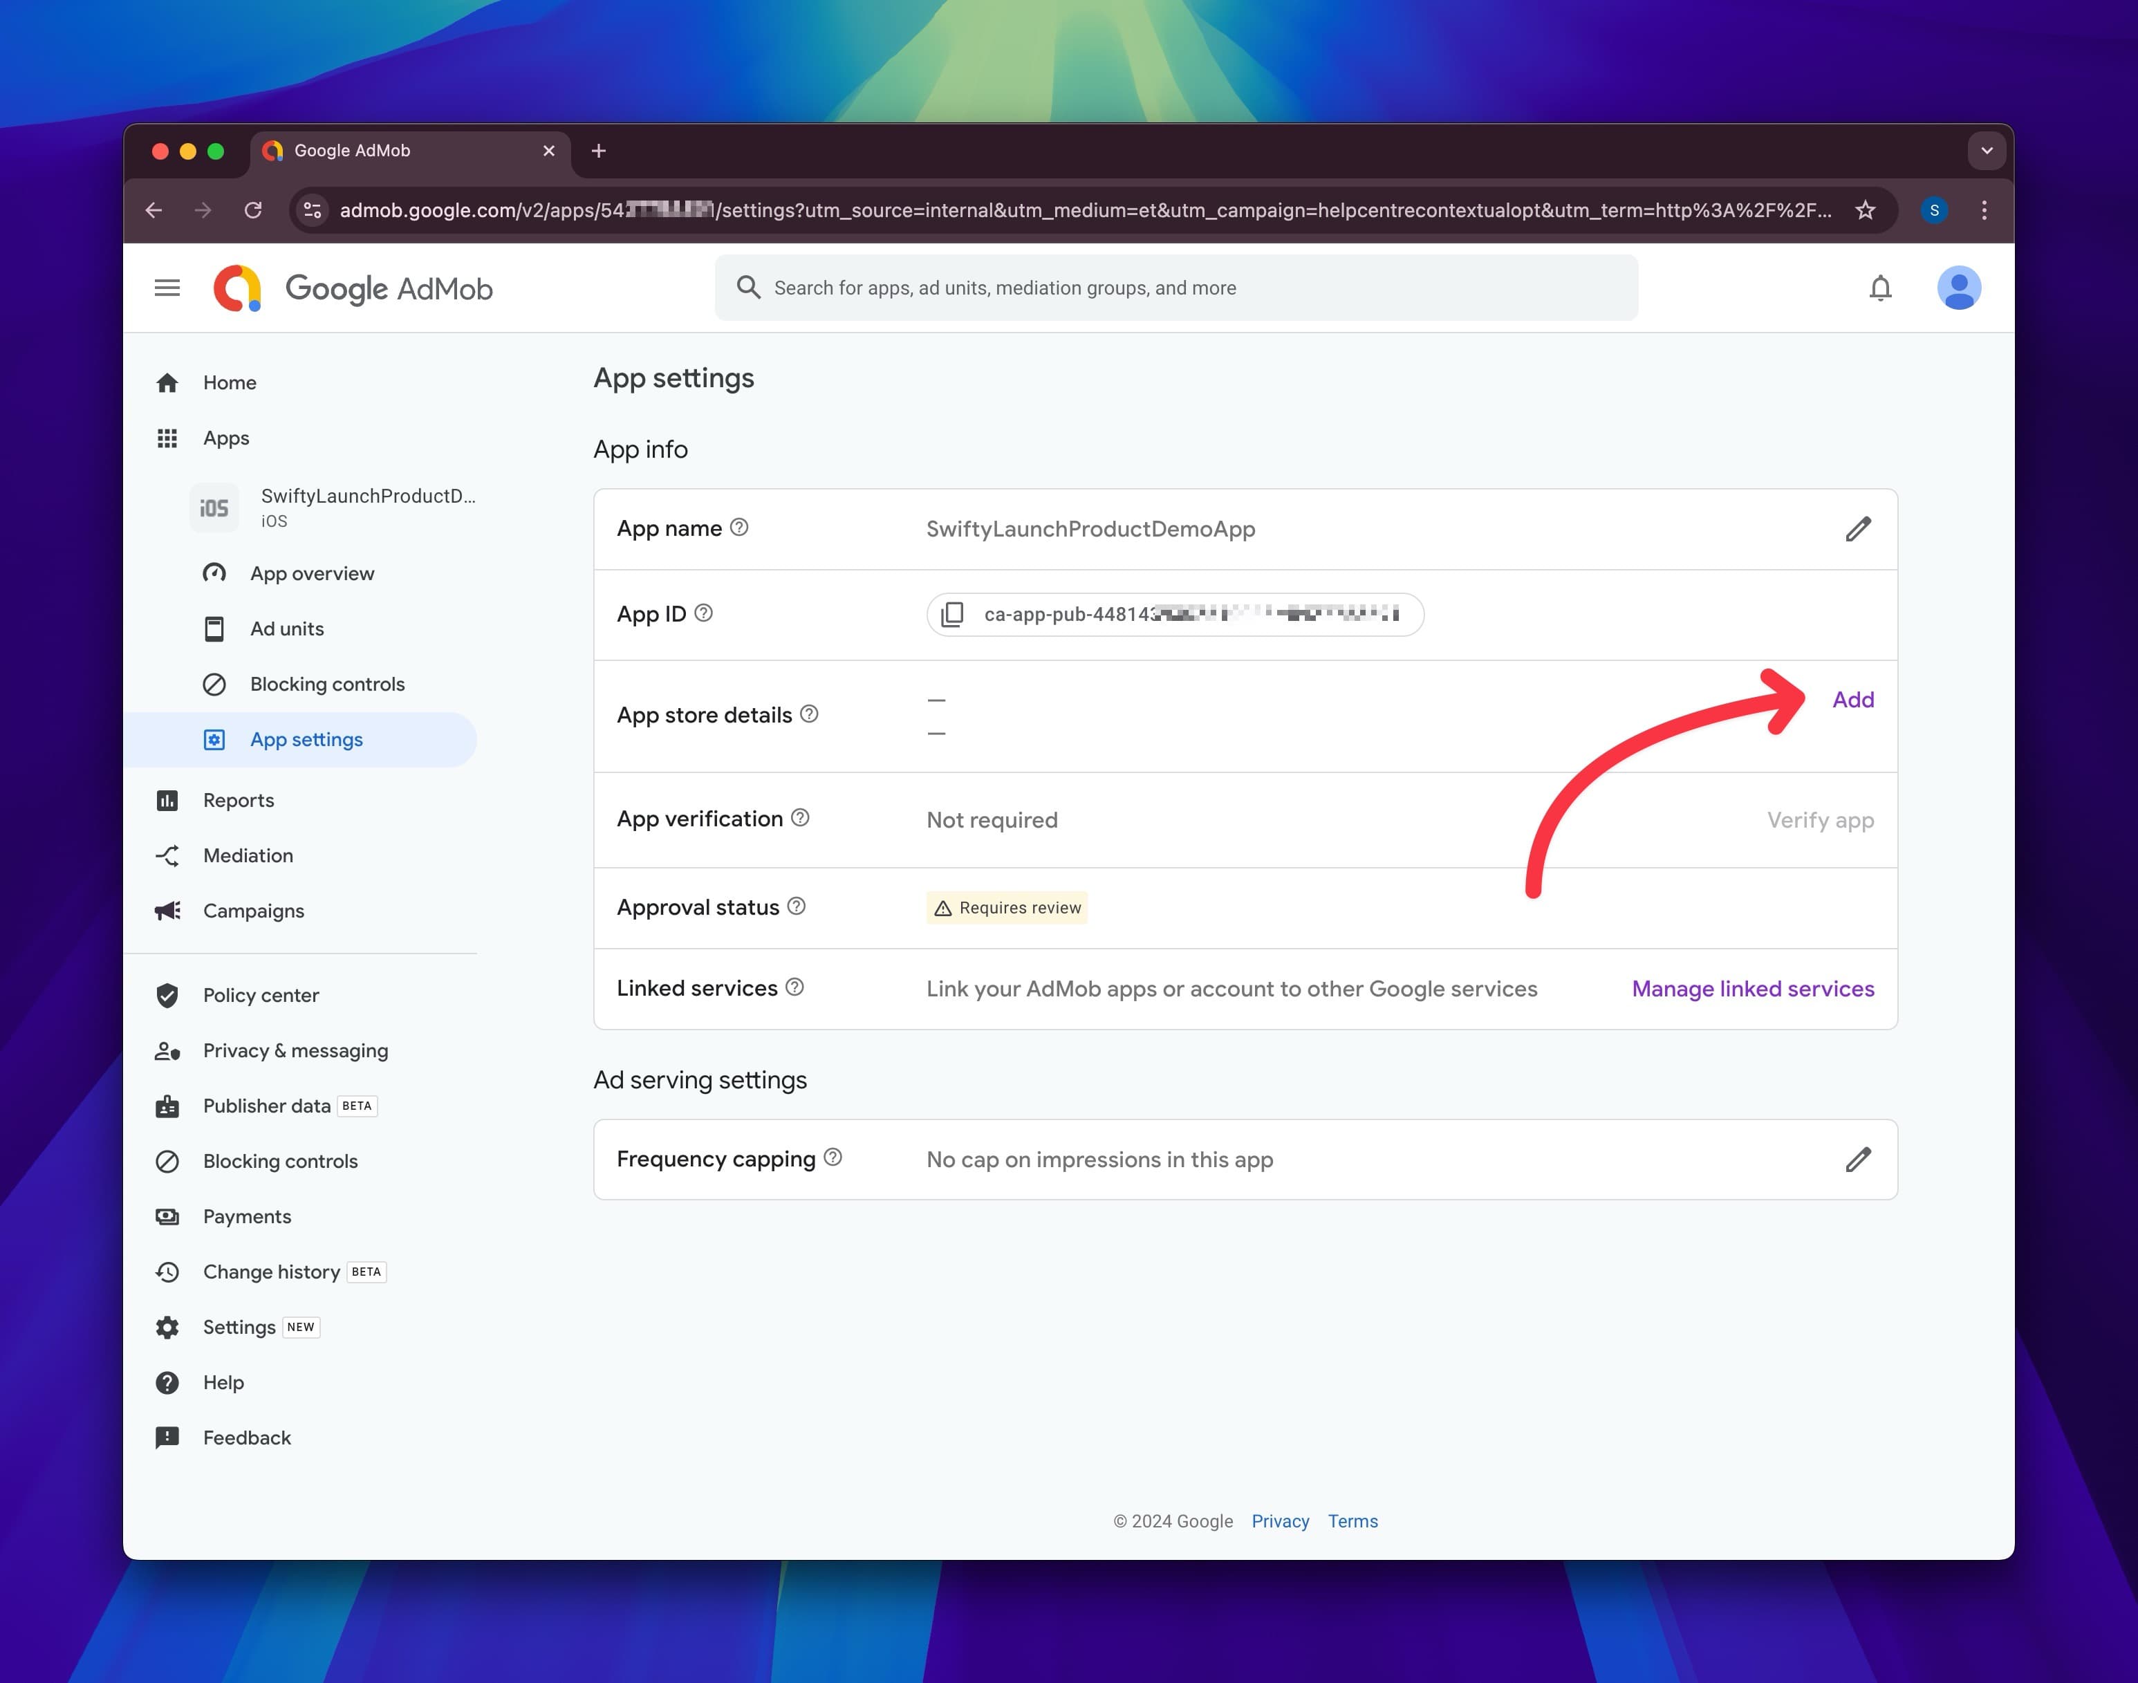Open the hamburger main menu

coord(167,288)
